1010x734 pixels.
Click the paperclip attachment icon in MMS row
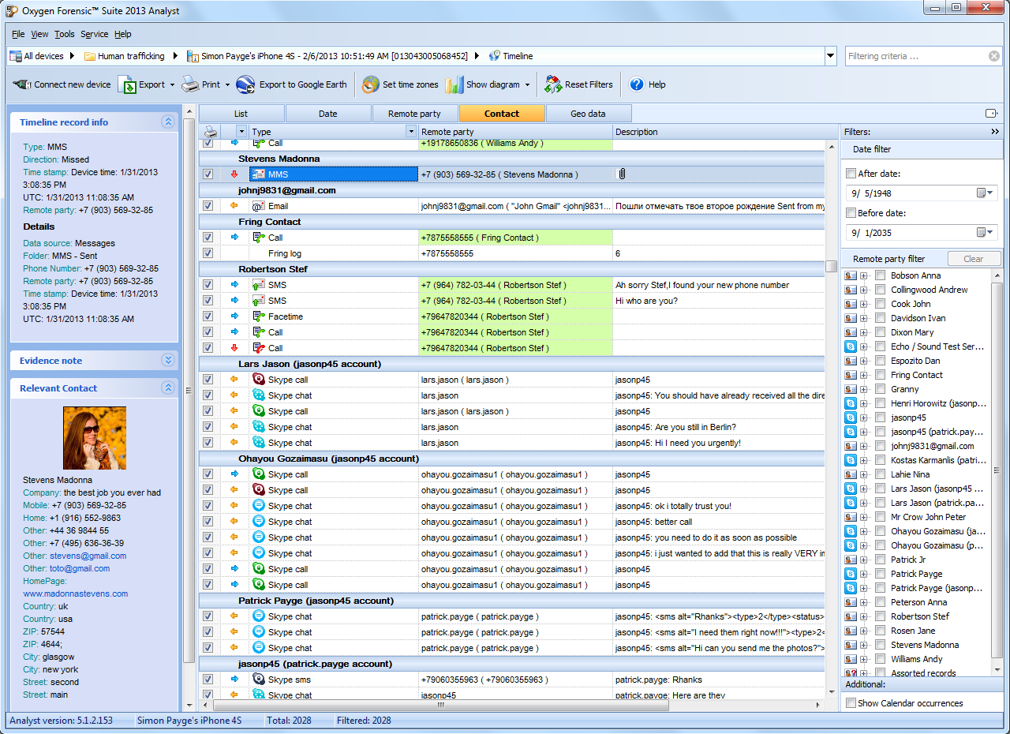622,174
